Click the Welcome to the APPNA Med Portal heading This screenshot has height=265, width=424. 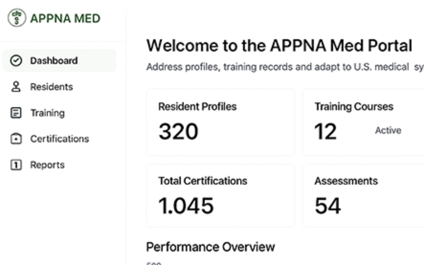pyautogui.click(x=279, y=45)
